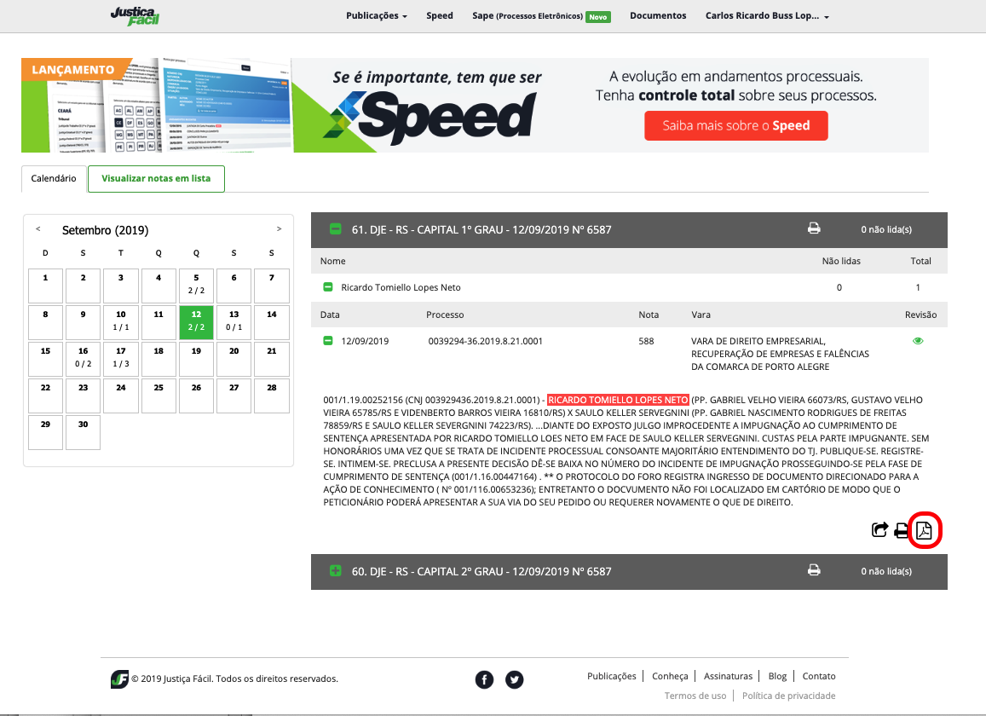Screen dimensions: 986x716
Task: Click the Justiça Fácil logo in header
Action: click(135, 15)
